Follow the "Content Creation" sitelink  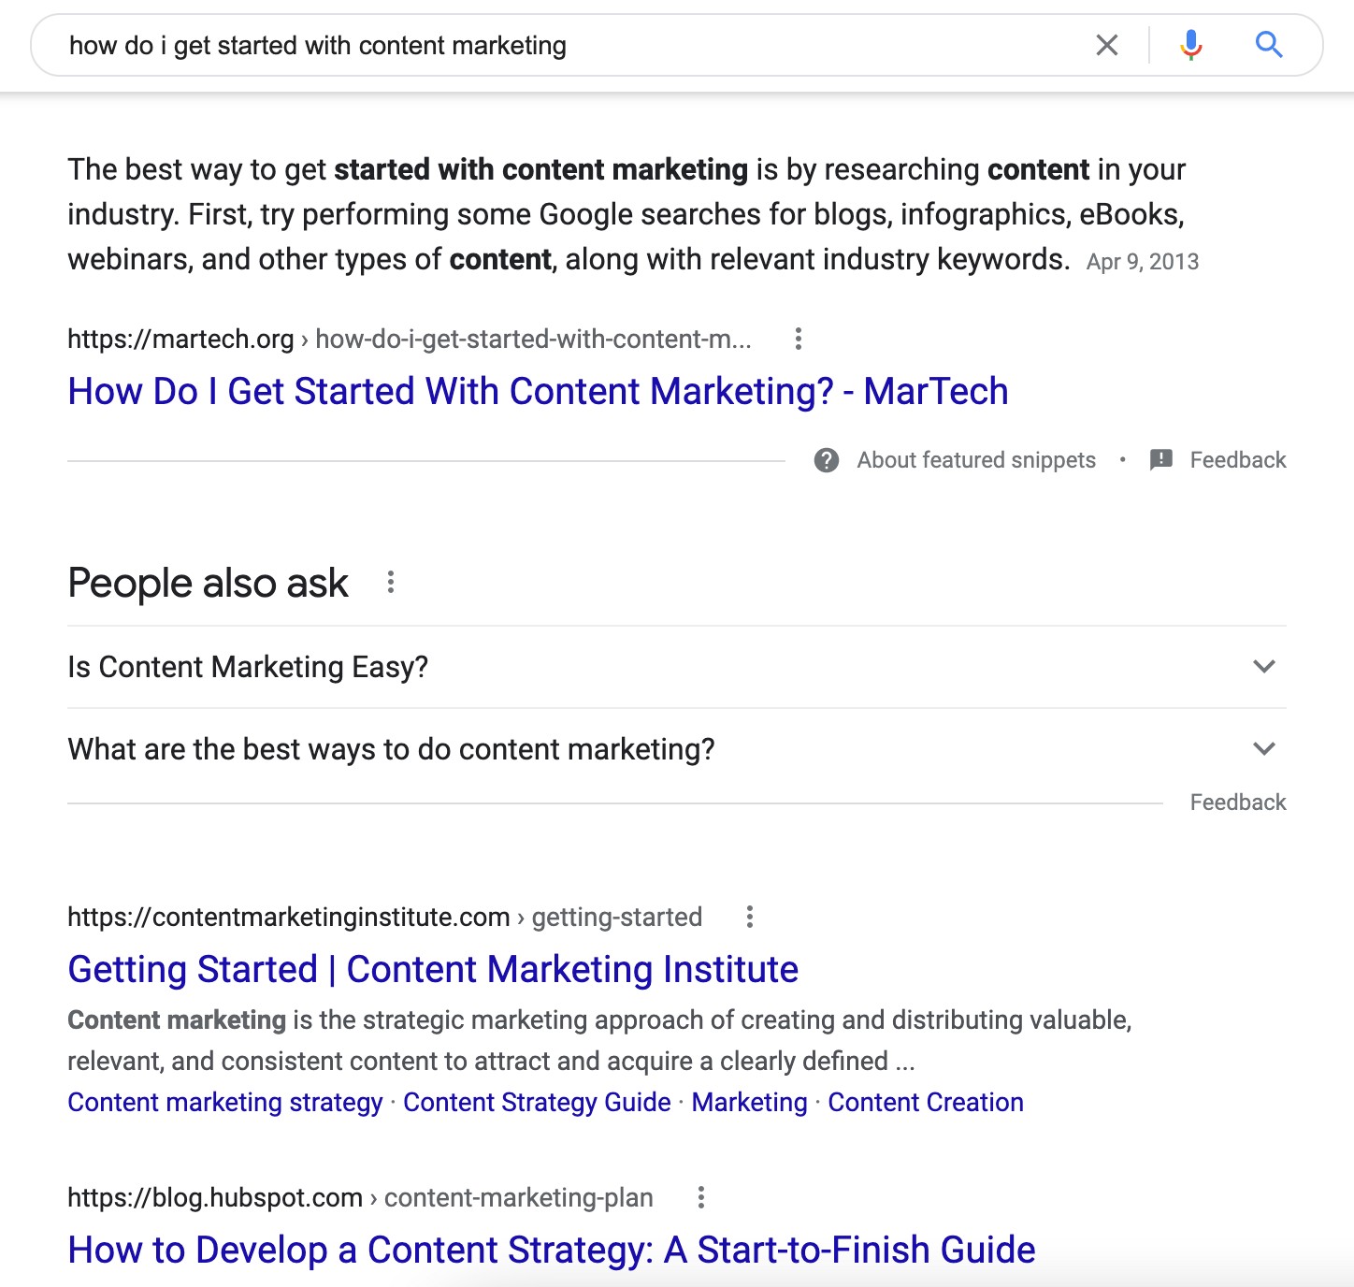pos(926,1102)
